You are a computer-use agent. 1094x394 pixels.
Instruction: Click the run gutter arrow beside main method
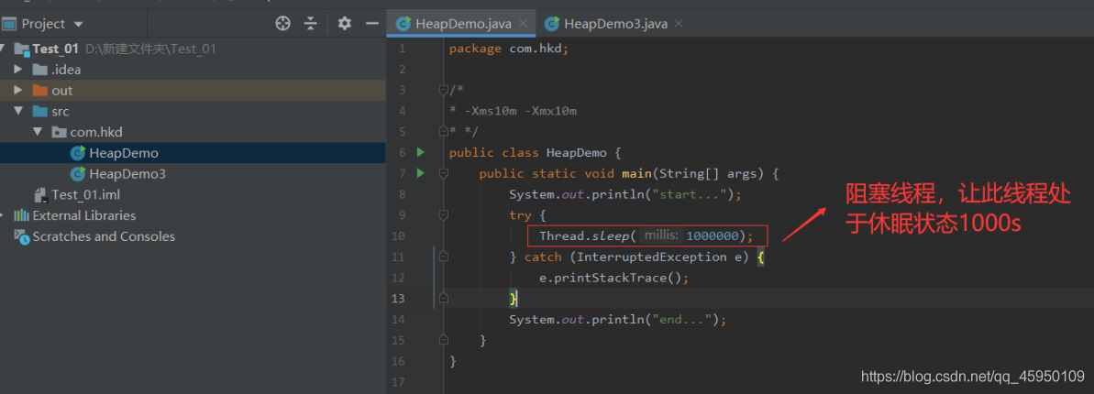coord(421,173)
